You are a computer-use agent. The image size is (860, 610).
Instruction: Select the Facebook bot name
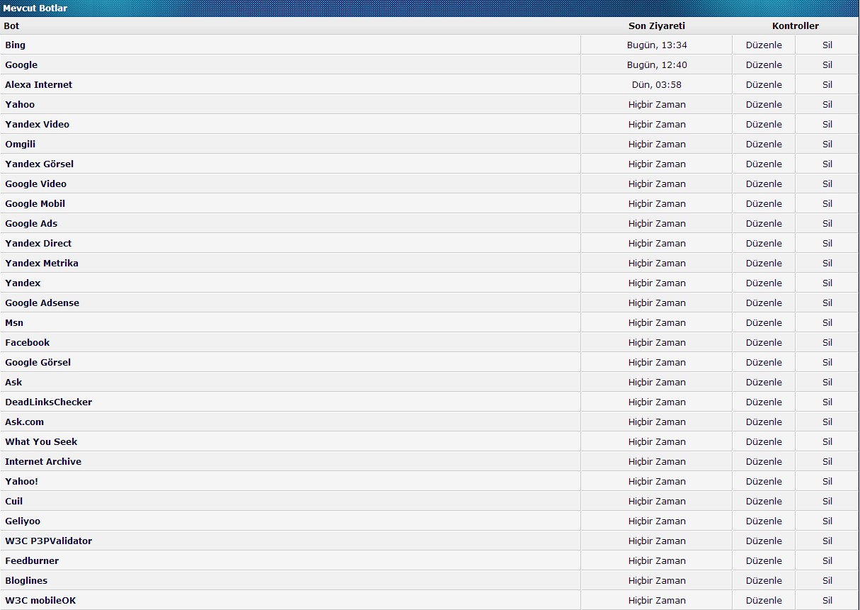27,342
